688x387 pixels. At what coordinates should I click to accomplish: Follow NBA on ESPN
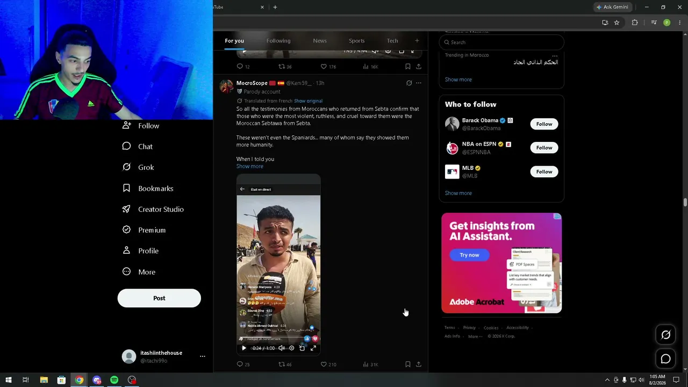(x=544, y=148)
